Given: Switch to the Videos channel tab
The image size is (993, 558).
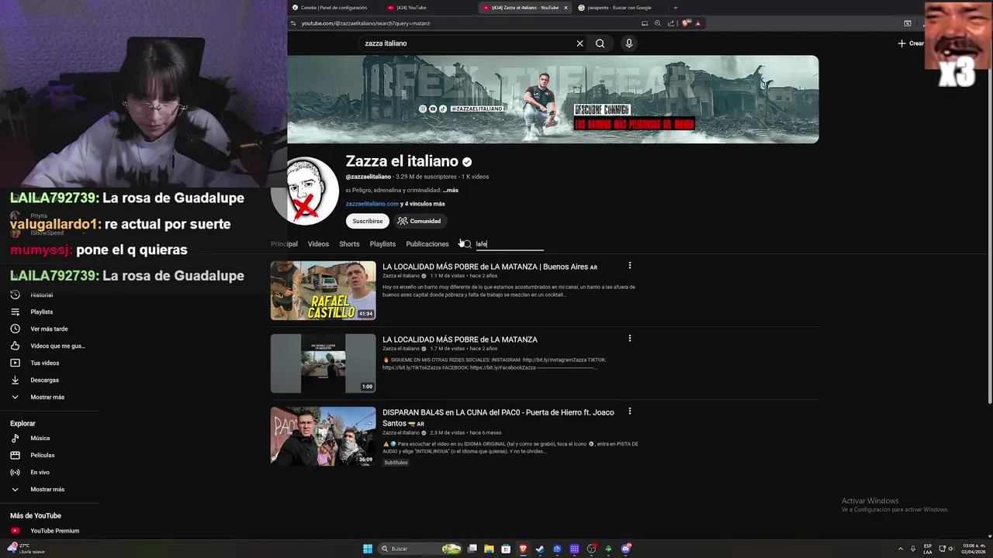Looking at the screenshot, I should (x=318, y=244).
